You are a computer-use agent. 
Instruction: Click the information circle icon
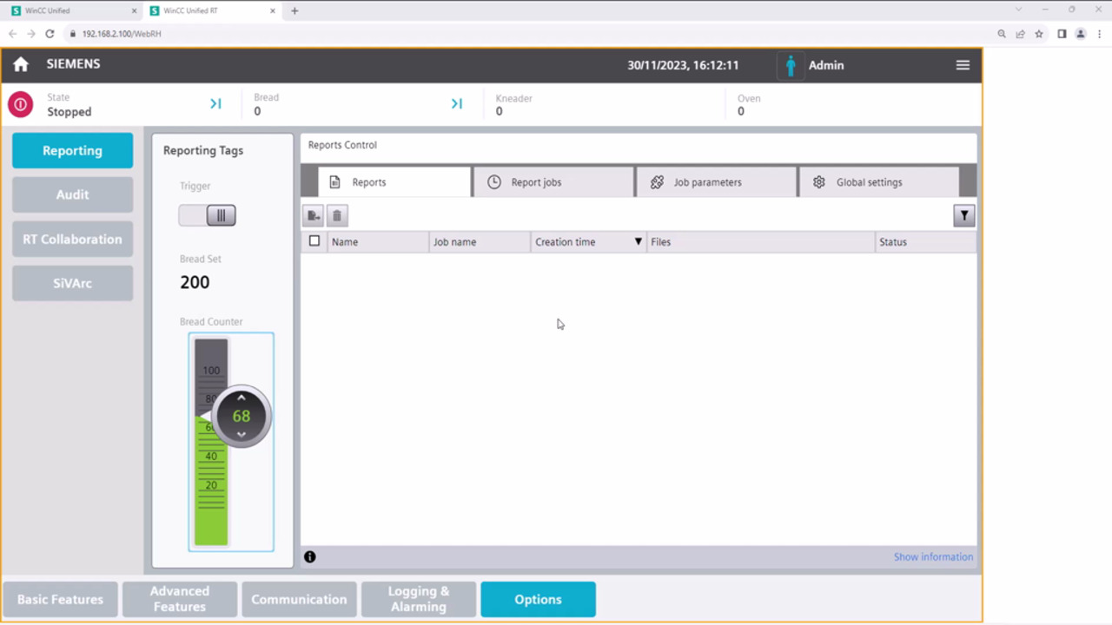(310, 557)
